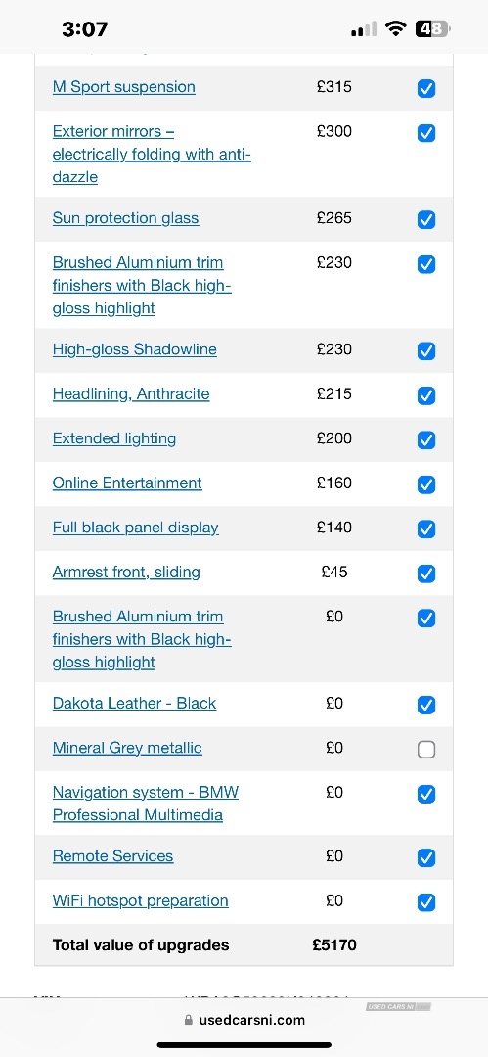Tap the usedcarsni.com address bar

(244, 1020)
